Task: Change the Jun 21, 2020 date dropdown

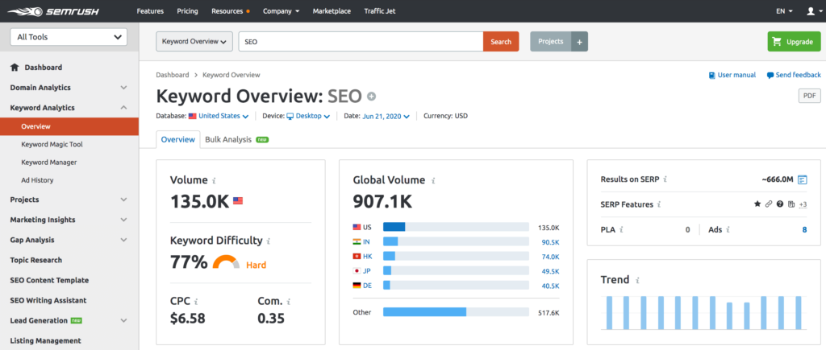Action: [x=386, y=116]
